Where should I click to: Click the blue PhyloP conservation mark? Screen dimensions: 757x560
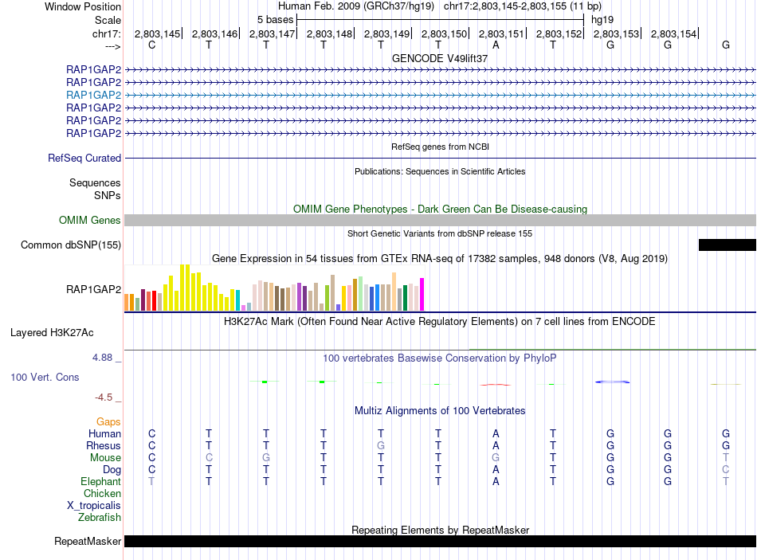point(612,382)
